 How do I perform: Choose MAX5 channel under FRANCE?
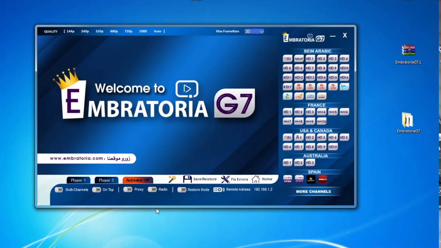(x=333, y=112)
